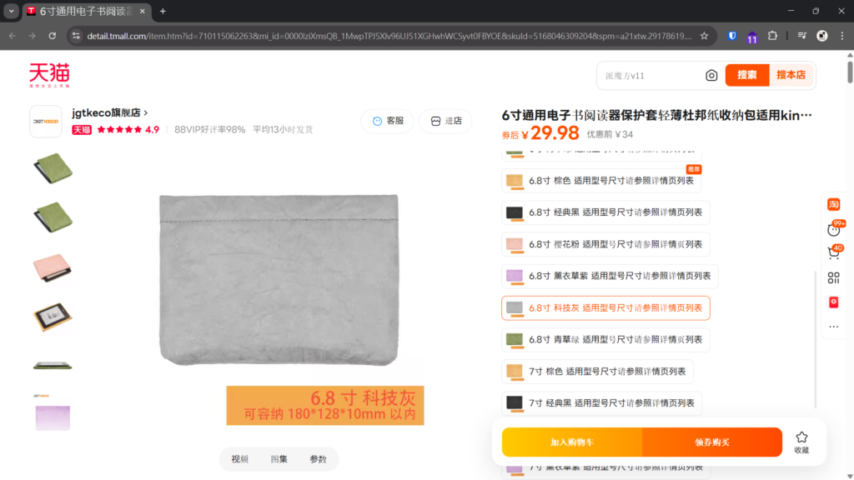Open the browser Extensions puzzle icon

[772, 36]
